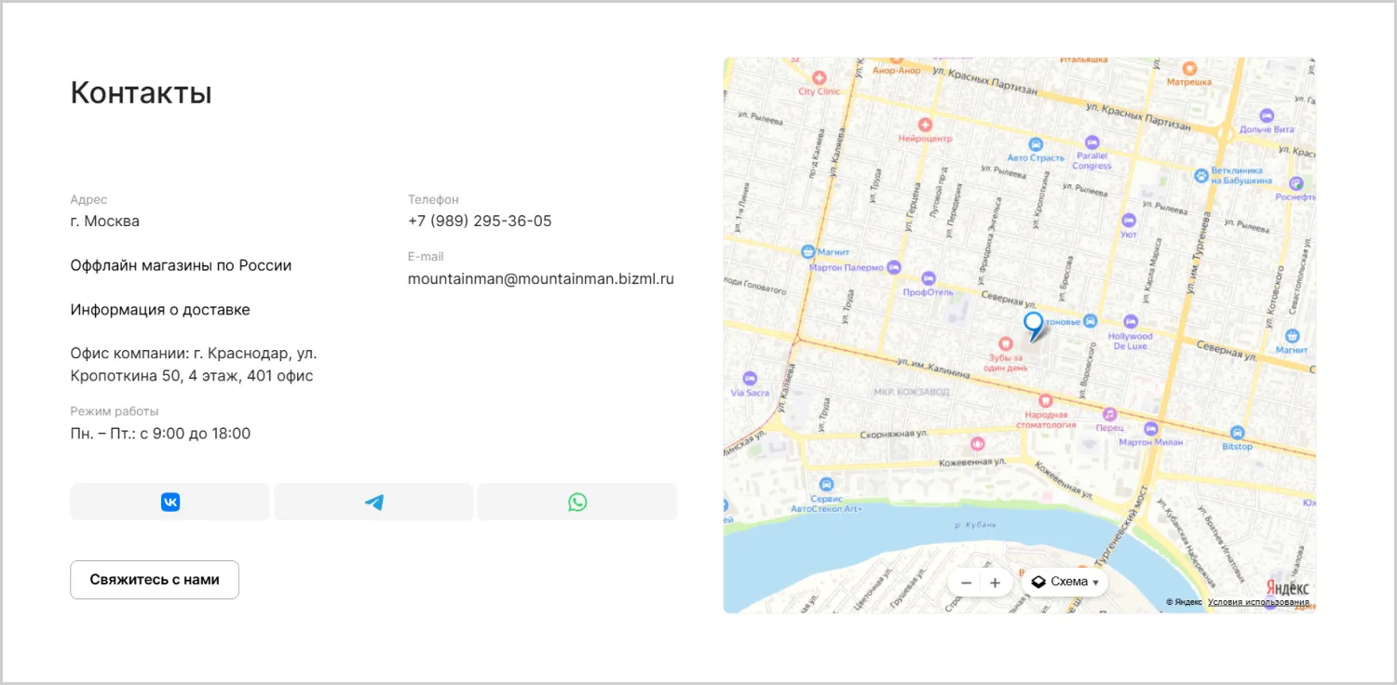This screenshot has height=685, width=1397.
Task: Open the Схема map type dropdown
Action: (x=1065, y=582)
